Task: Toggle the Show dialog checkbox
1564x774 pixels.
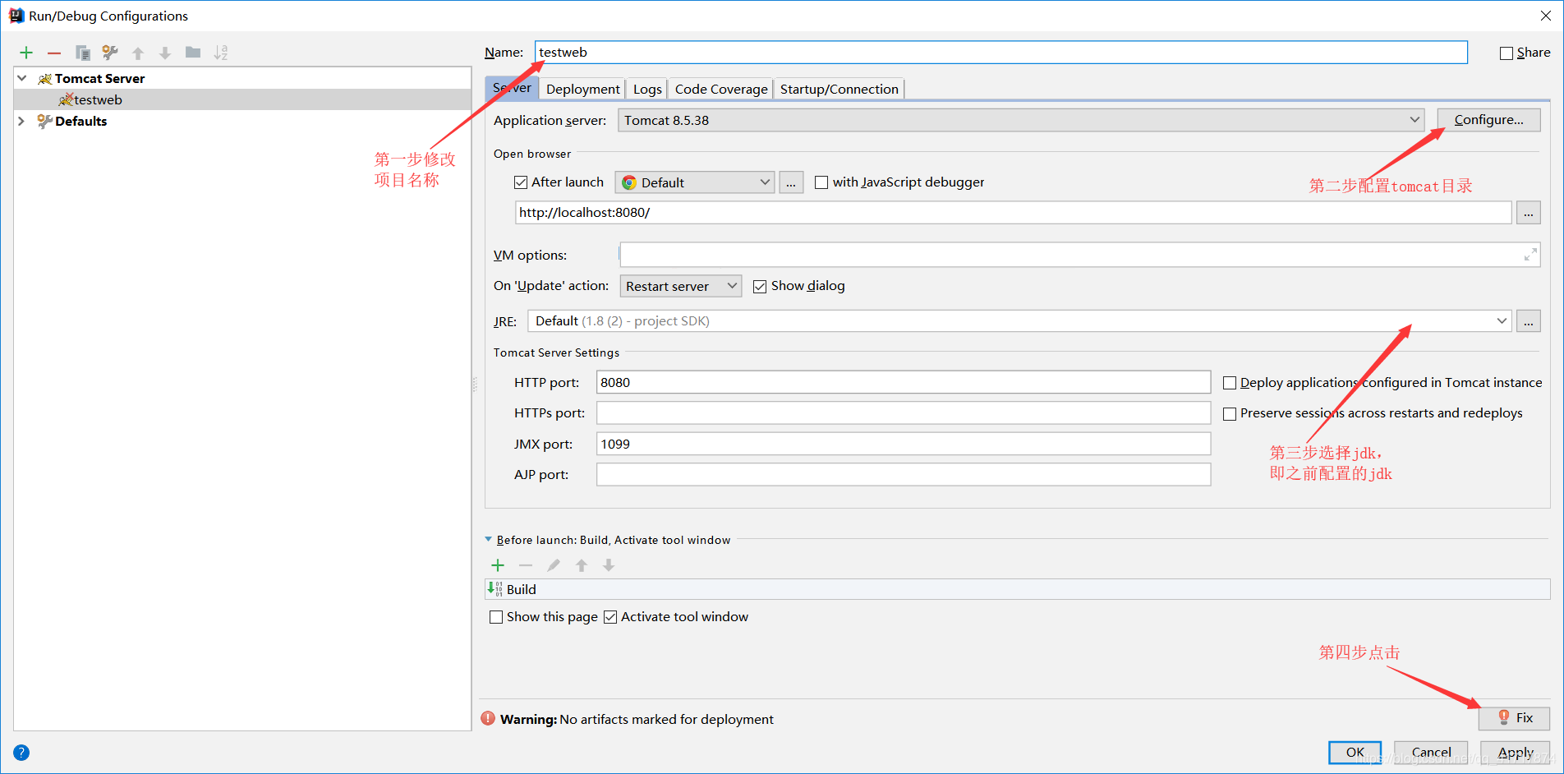Action: pyautogui.click(x=760, y=287)
